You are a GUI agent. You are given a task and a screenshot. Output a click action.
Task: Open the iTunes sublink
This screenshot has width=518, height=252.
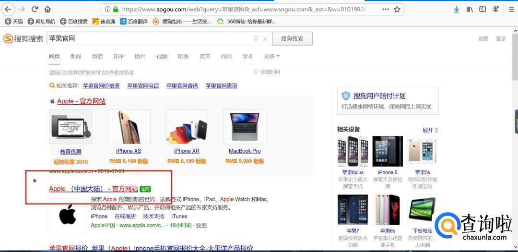(179, 216)
